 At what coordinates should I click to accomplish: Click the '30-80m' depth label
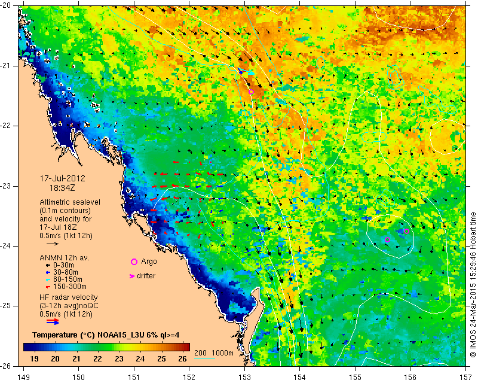pyautogui.click(x=66, y=272)
